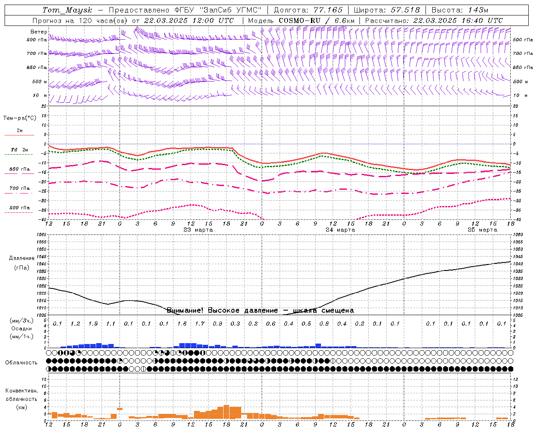Click the 'Ветер' wind panel label
The height and width of the screenshot is (428, 535).
pyautogui.click(x=39, y=32)
